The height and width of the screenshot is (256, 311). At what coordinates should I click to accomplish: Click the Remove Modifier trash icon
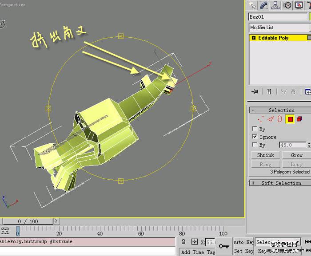pos(293,92)
